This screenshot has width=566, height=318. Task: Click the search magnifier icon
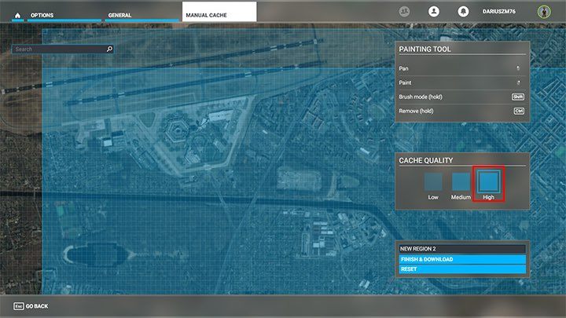(109, 49)
